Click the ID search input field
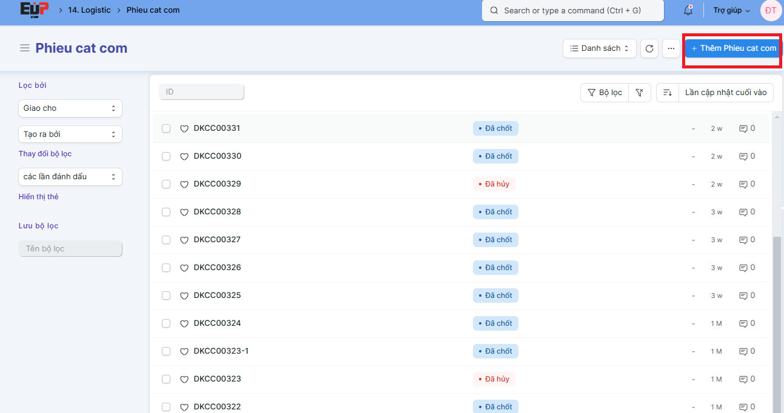The width and height of the screenshot is (784, 413). 201,92
